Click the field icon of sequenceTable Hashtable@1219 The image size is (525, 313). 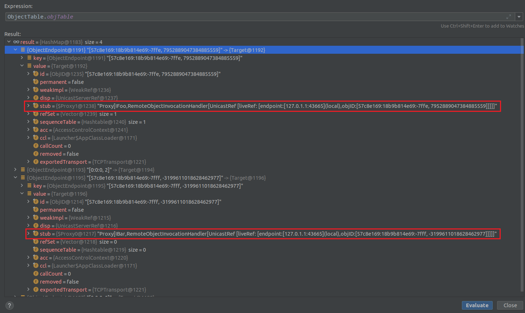pyautogui.click(x=36, y=250)
